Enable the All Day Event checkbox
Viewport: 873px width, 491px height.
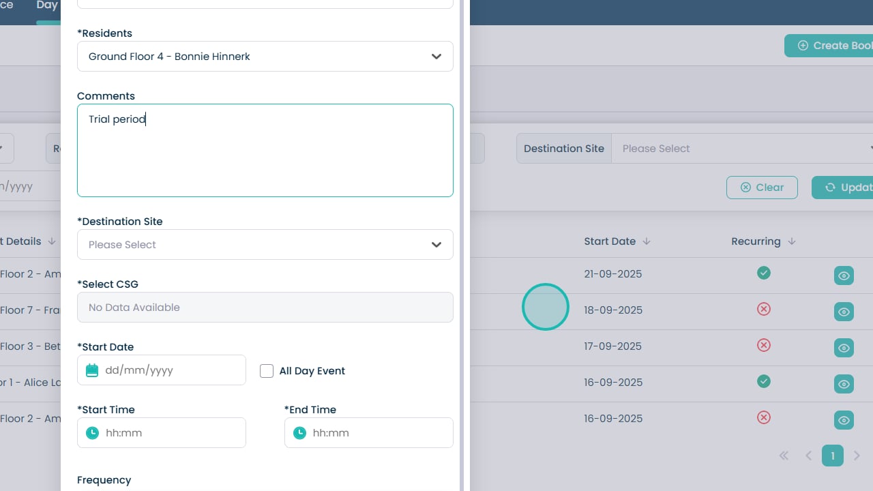267,371
